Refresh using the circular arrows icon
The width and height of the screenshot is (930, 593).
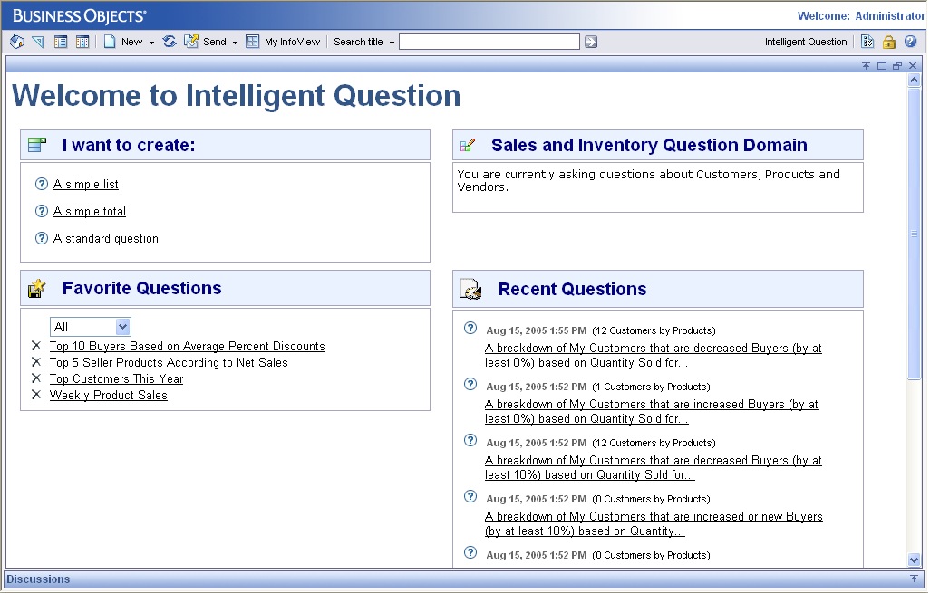pyautogui.click(x=170, y=42)
